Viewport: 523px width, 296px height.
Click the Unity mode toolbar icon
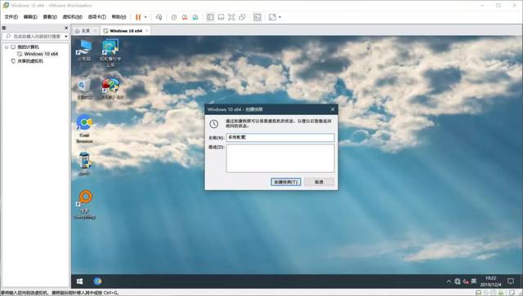242,17
